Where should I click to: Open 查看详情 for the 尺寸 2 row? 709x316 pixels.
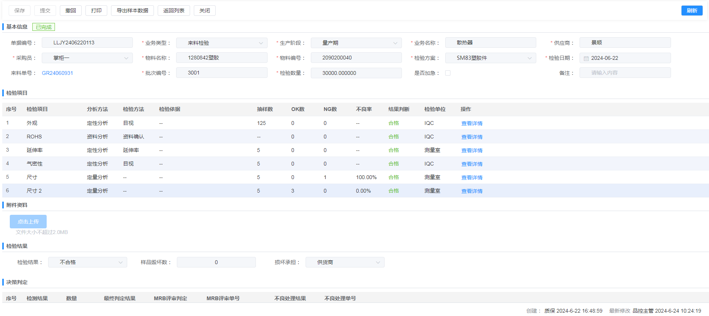(472, 191)
